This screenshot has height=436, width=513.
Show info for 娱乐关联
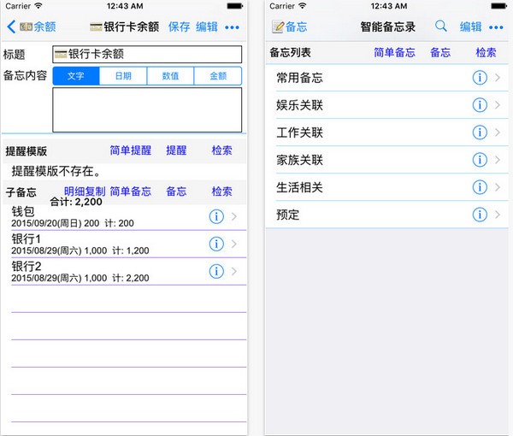[480, 105]
